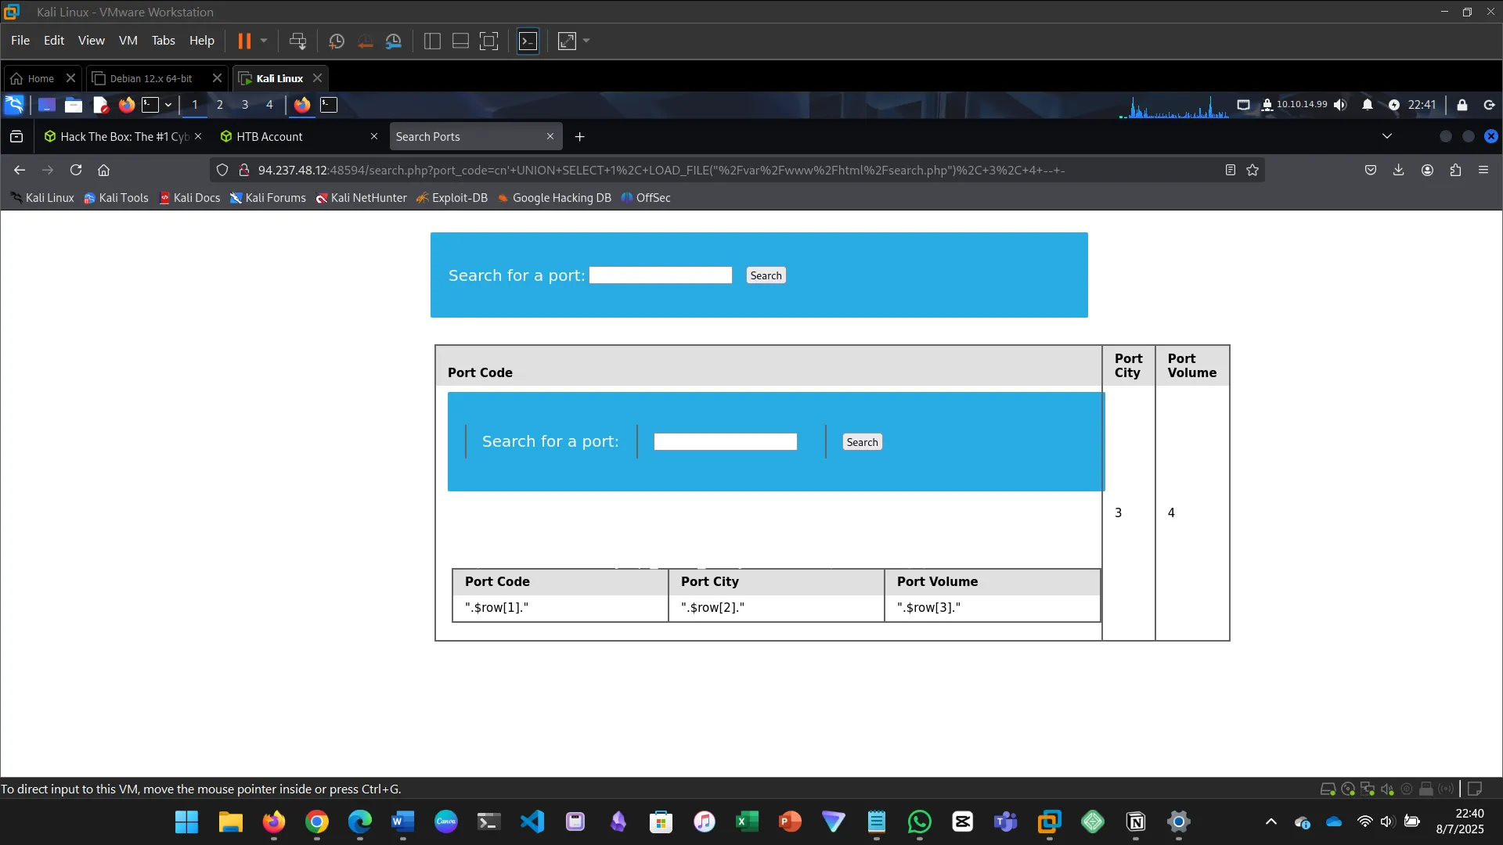The height and width of the screenshot is (845, 1503).
Task: Open the snapshot manager
Action: click(394, 41)
